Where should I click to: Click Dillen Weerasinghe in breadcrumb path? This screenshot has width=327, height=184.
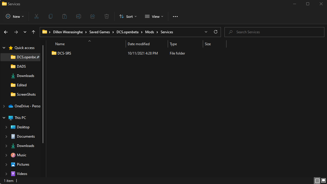68,32
